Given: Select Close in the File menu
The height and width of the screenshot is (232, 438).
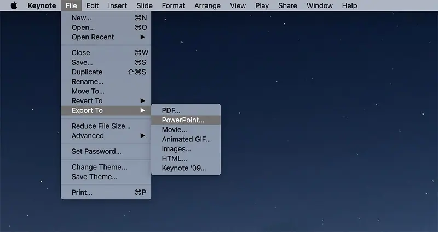Looking at the screenshot, I should [x=106, y=52].
